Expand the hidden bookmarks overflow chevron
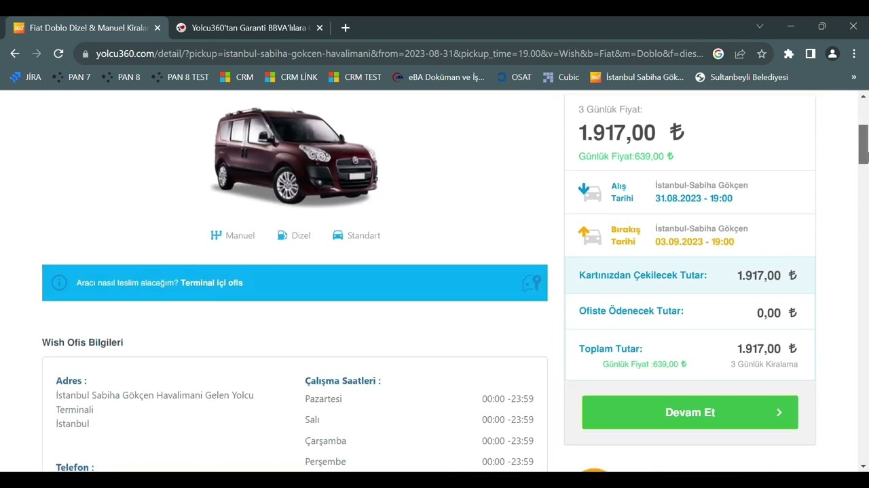 pyautogui.click(x=853, y=77)
